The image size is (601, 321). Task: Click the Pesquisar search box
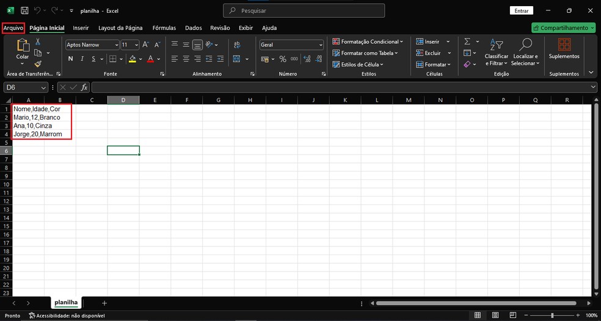304,11
